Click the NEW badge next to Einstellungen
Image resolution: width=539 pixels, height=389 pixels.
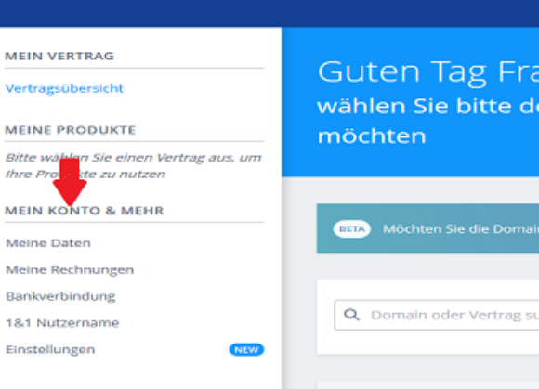(246, 349)
